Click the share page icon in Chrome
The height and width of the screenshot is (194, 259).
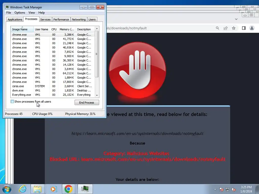(x=225, y=28)
